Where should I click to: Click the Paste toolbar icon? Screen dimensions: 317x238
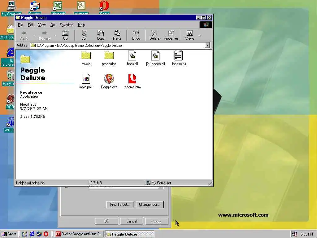pos(117,33)
